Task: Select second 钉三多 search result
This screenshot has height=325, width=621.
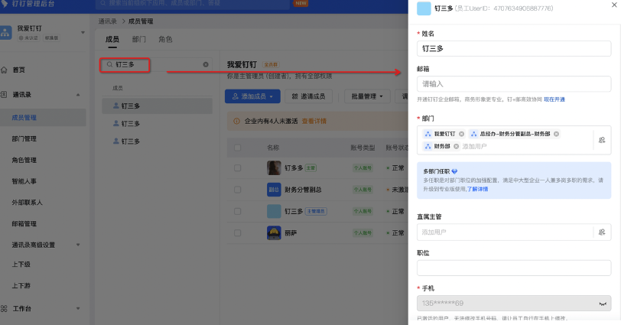Action: click(x=157, y=124)
